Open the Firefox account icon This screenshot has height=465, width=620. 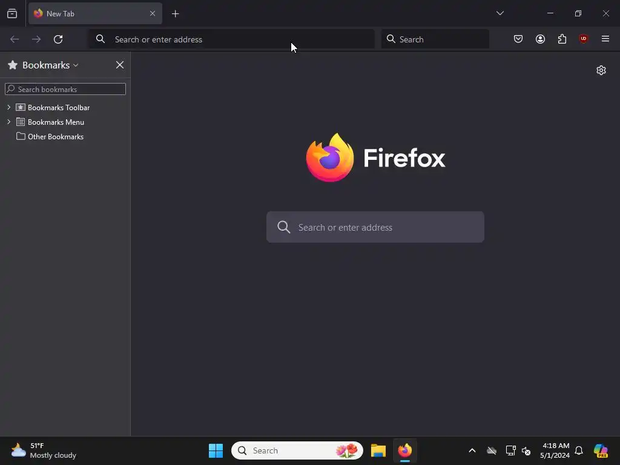(x=540, y=39)
